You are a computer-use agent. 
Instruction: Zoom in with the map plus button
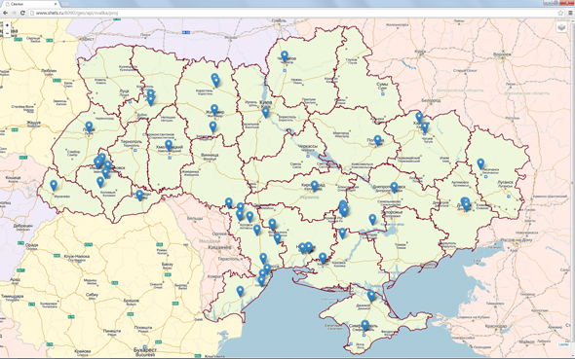click(7, 25)
